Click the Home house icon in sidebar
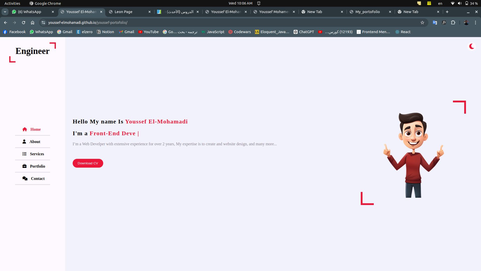 (25, 129)
